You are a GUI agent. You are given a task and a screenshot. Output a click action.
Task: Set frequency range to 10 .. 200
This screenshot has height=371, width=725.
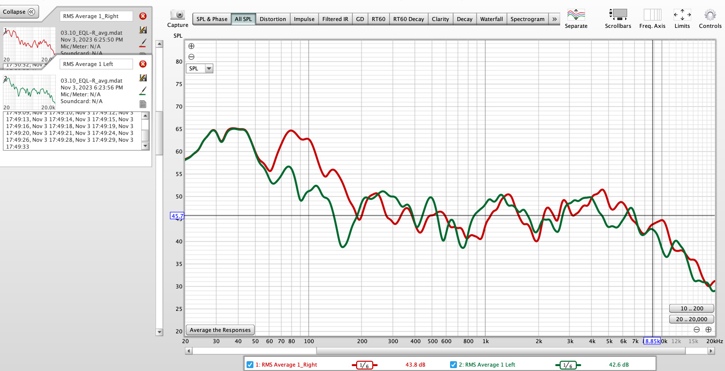tap(692, 308)
